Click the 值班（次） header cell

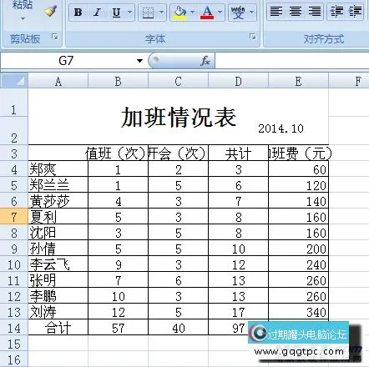tap(119, 153)
